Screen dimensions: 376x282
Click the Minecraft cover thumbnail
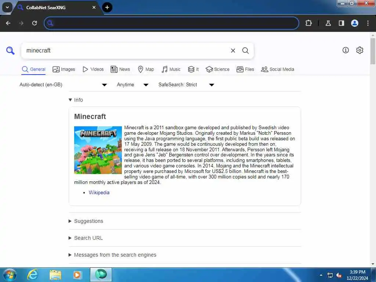(98, 150)
